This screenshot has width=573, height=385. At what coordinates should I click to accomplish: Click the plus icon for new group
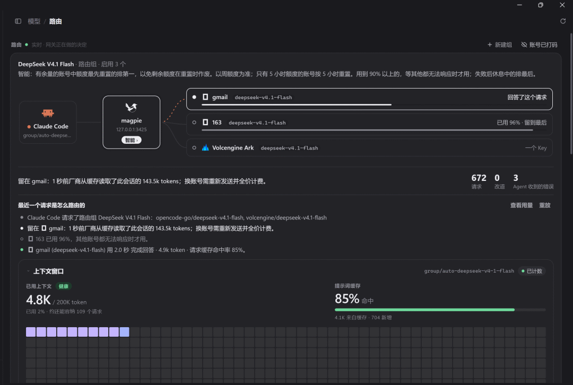[490, 45]
